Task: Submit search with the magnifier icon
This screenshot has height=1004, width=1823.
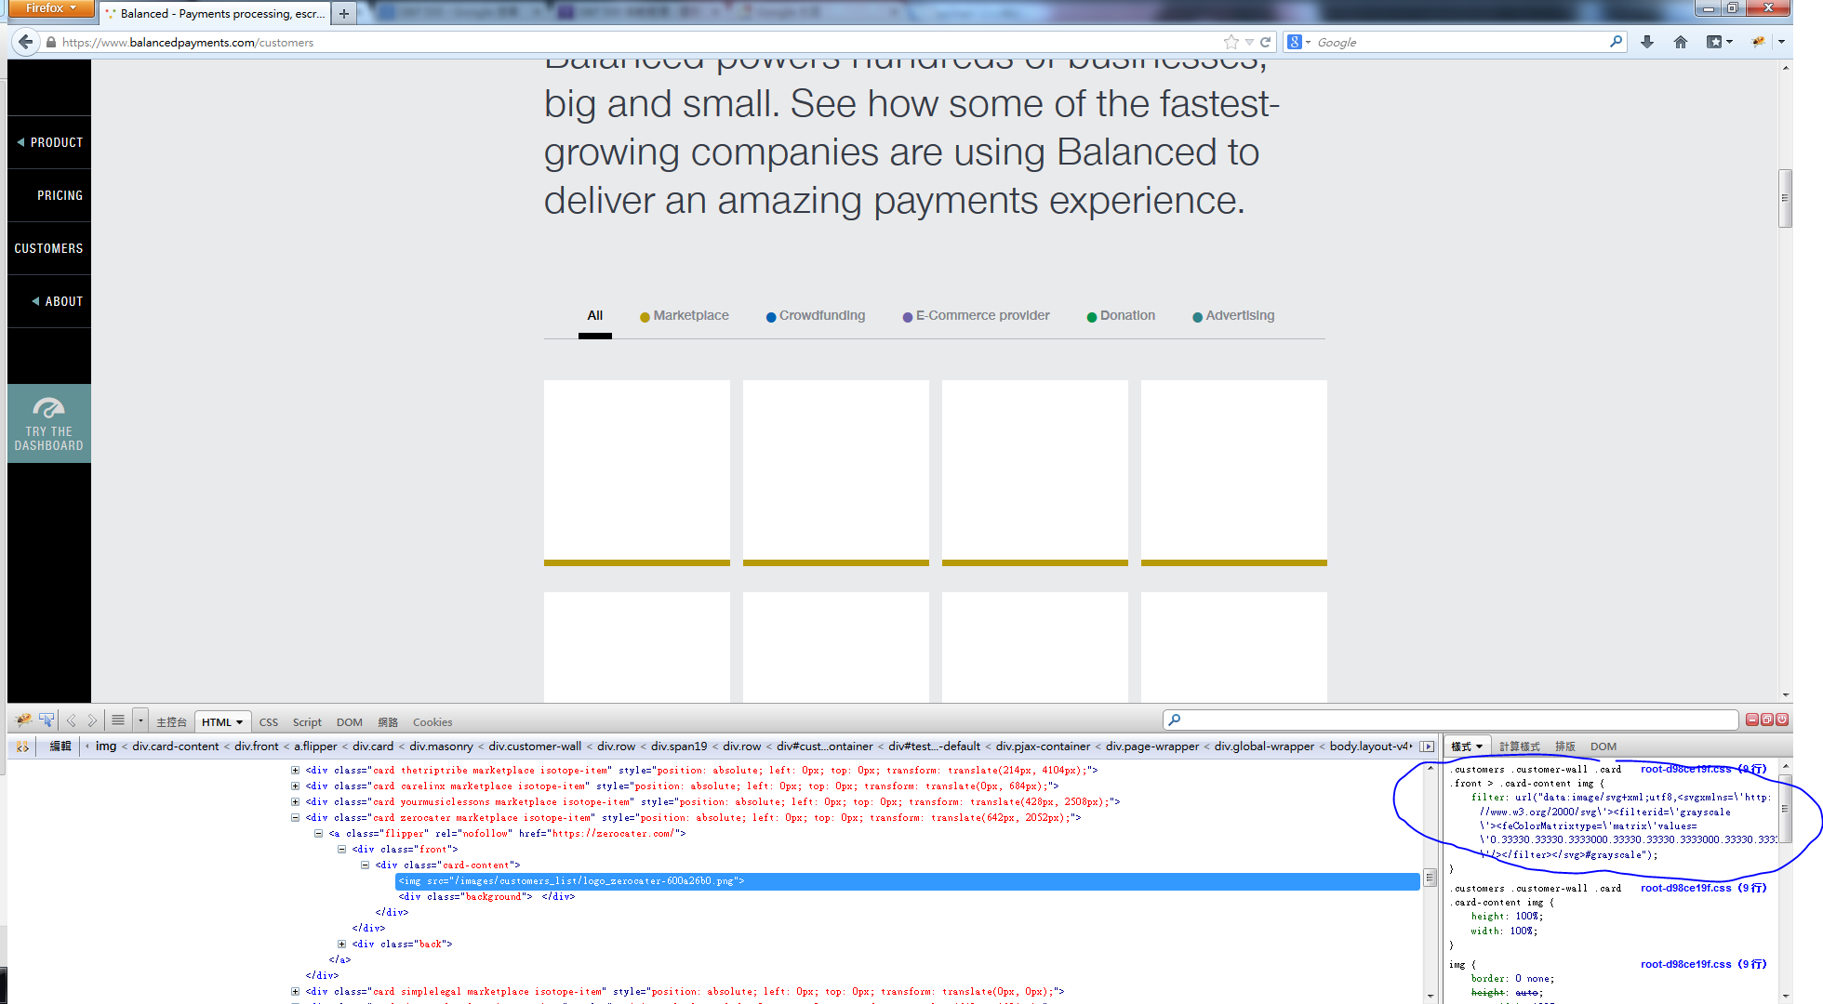Action: click(x=1616, y=41)
